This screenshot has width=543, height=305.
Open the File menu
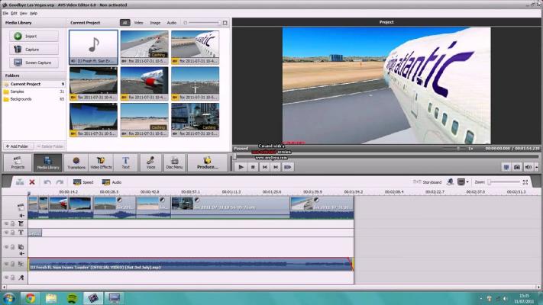pyautogui.click(x=5, y=13)
